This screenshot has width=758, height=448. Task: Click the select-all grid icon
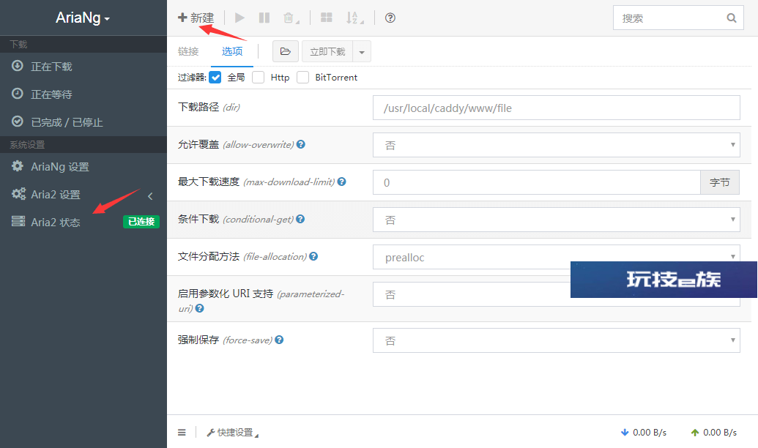point(327,18)
